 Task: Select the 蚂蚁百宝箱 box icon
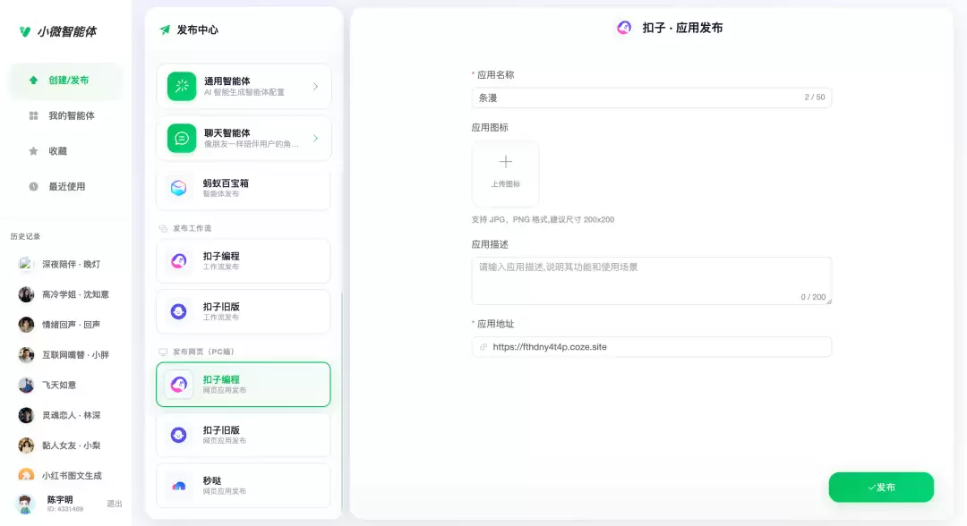coord(179,188)
